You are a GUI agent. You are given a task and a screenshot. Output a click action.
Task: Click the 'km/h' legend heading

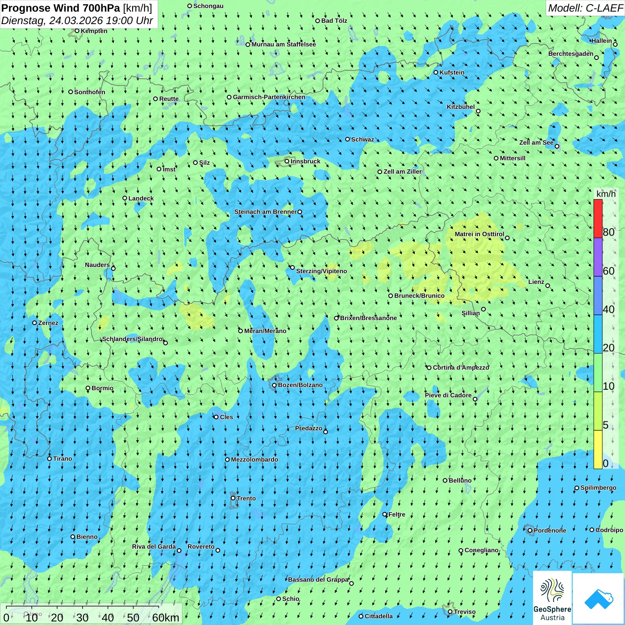[x=606, y=194]
